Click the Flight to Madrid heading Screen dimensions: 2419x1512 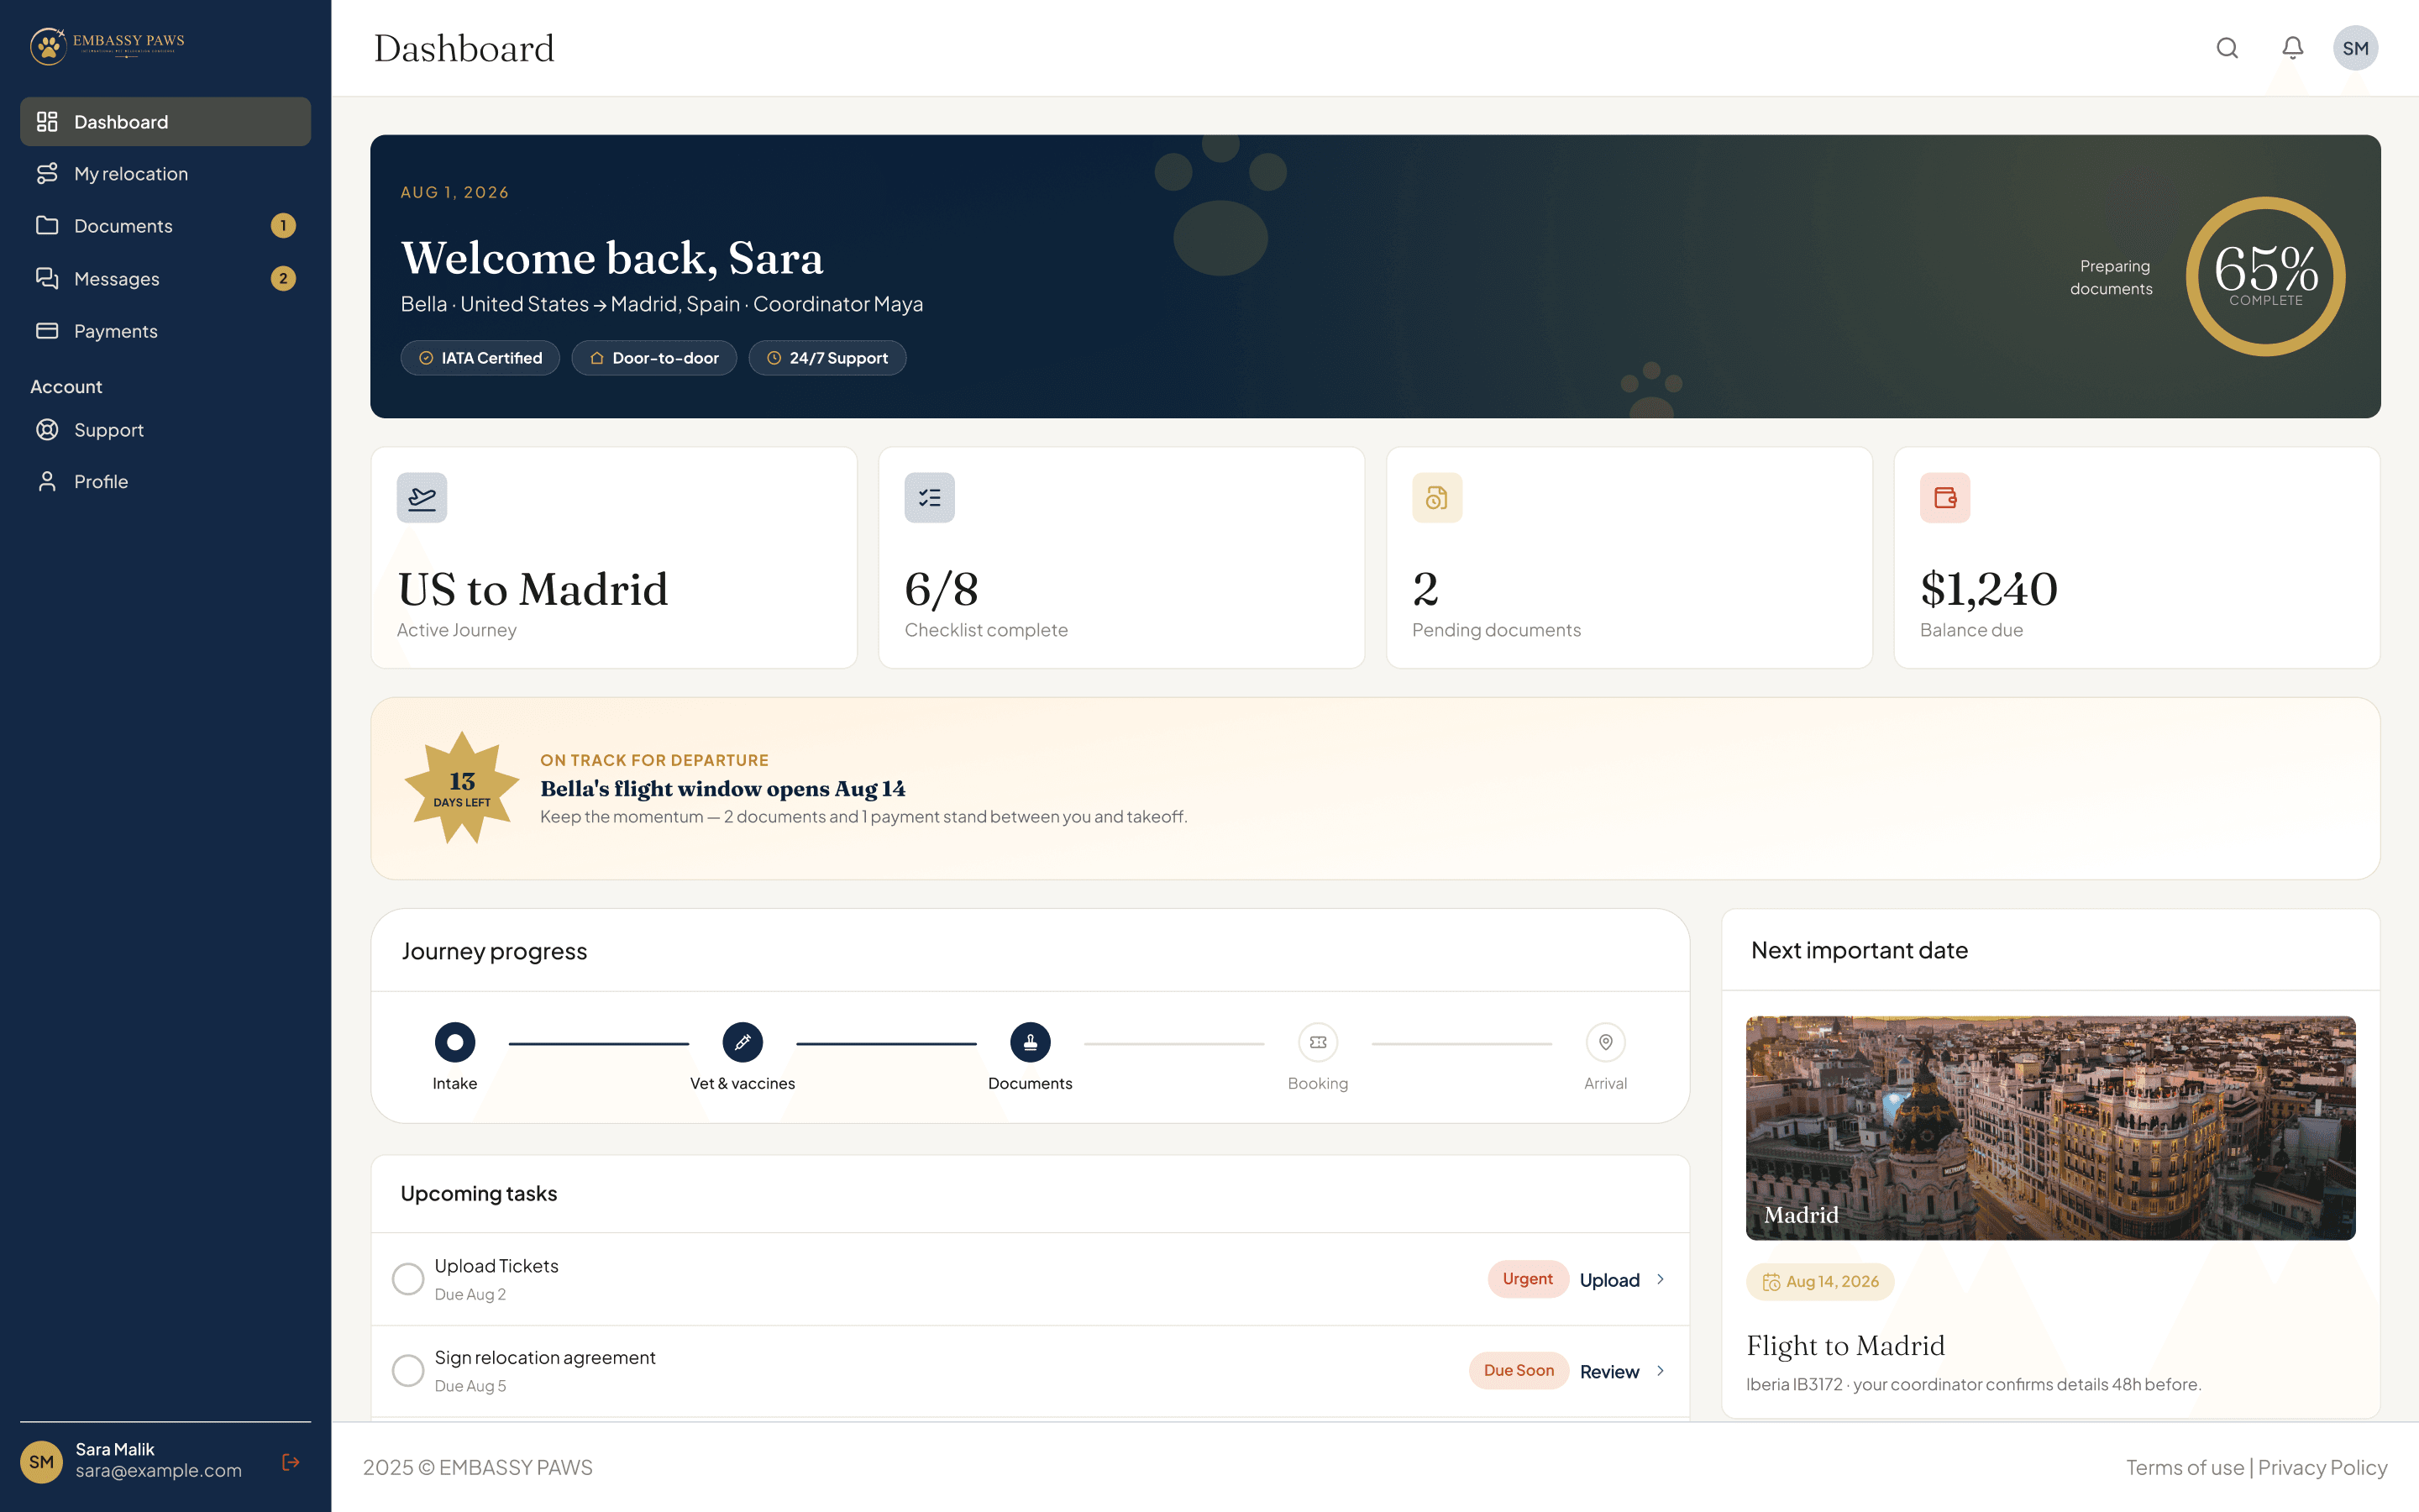point(1845,1345)
